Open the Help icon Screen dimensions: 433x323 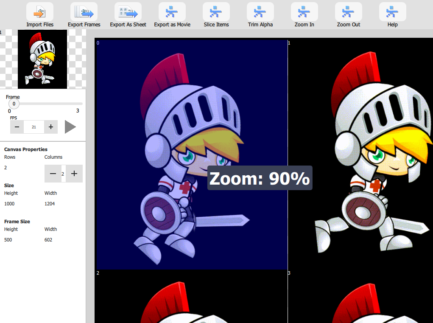pyautogui.click(x=392, y=12)
